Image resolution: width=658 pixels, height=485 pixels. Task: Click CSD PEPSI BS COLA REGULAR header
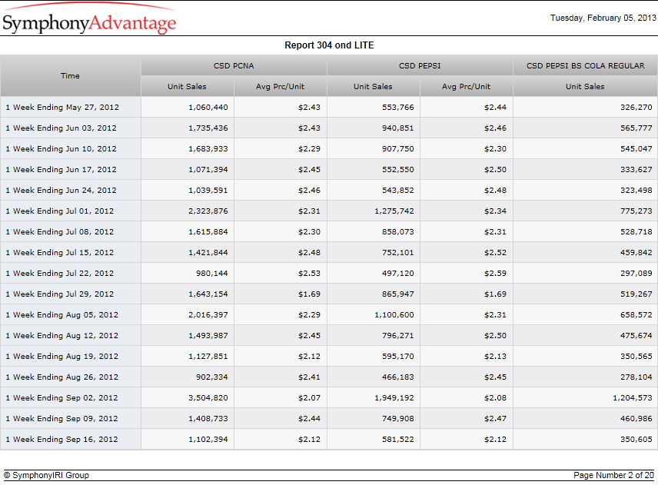tap(586, 66)
